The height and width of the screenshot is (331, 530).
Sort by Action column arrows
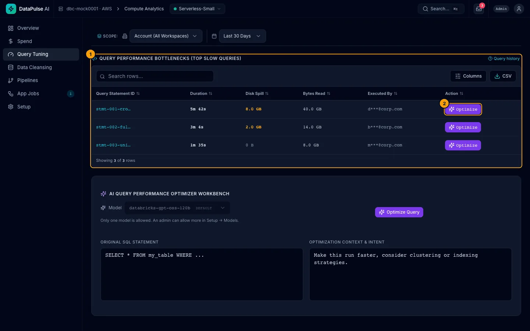click(x=462, y=93)
